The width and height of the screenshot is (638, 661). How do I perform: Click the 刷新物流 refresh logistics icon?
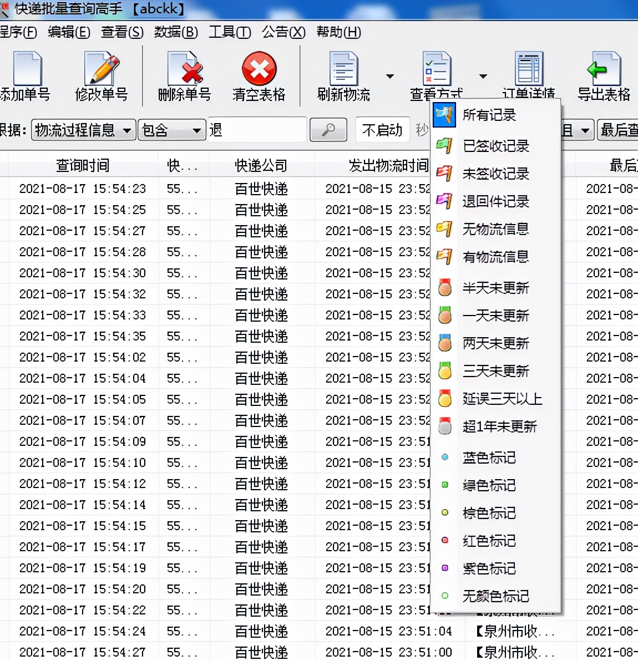[343, 68]
